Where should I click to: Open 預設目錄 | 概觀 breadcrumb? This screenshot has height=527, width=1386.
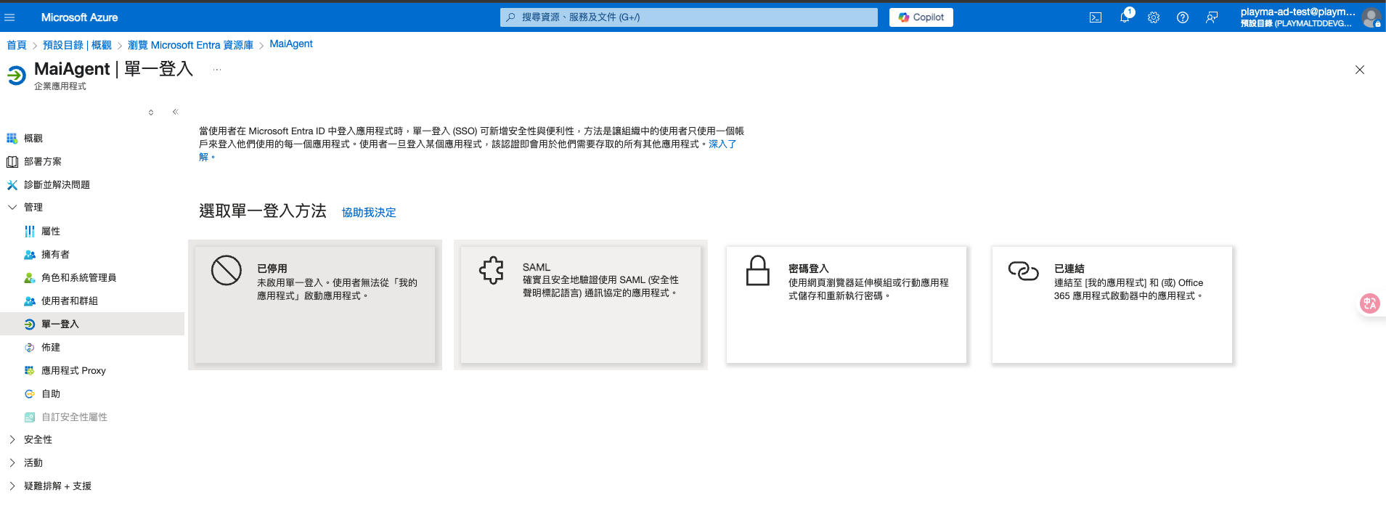click(77, 45)
